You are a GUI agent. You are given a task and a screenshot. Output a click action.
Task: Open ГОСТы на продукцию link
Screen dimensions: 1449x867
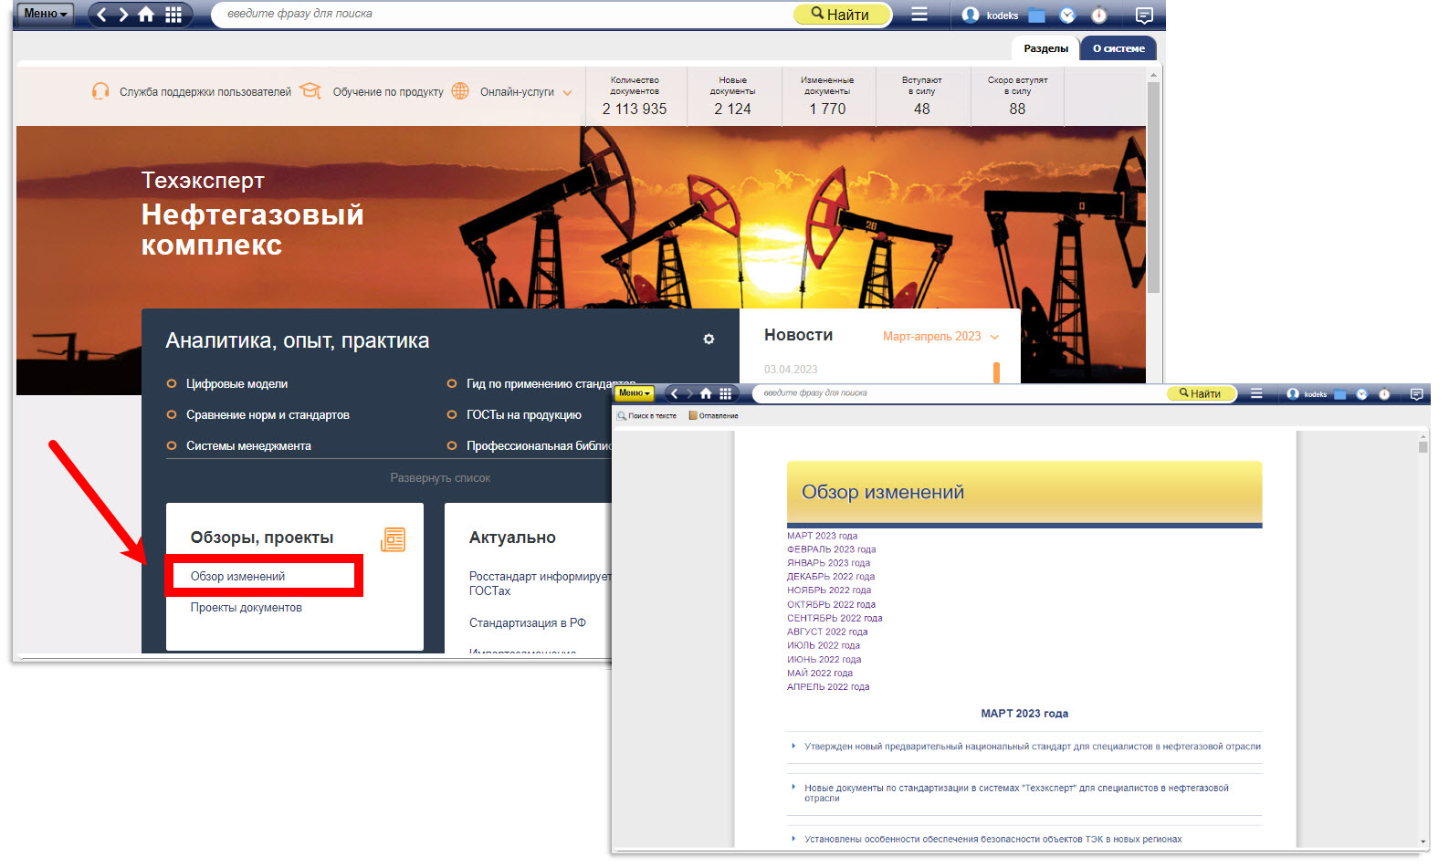524,415
